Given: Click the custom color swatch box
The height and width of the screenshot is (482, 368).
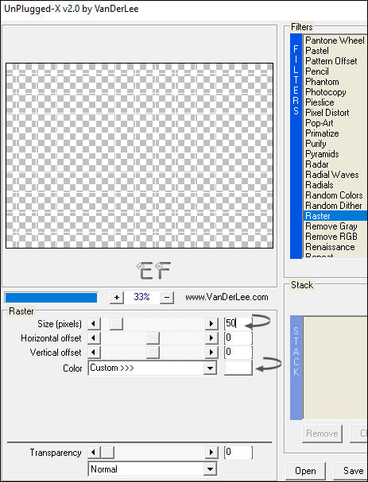Looking at the screenshot, I should [238, 368].
